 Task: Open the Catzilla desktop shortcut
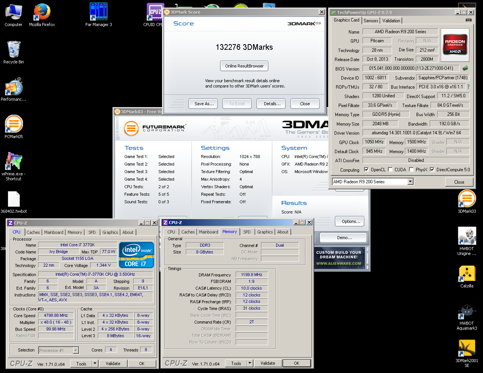[467, 277]
